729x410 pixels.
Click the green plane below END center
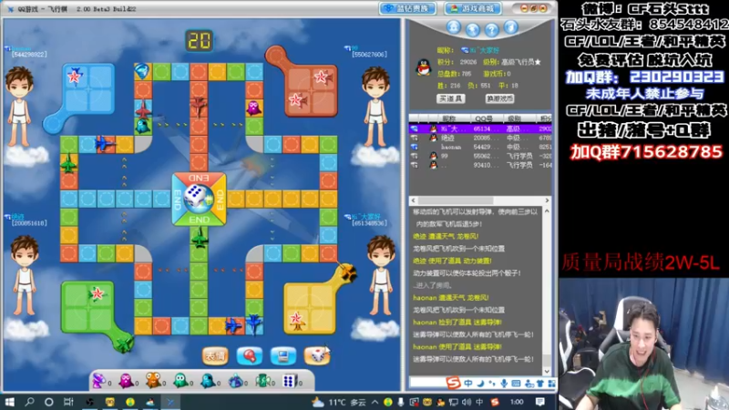click(200, 238)
